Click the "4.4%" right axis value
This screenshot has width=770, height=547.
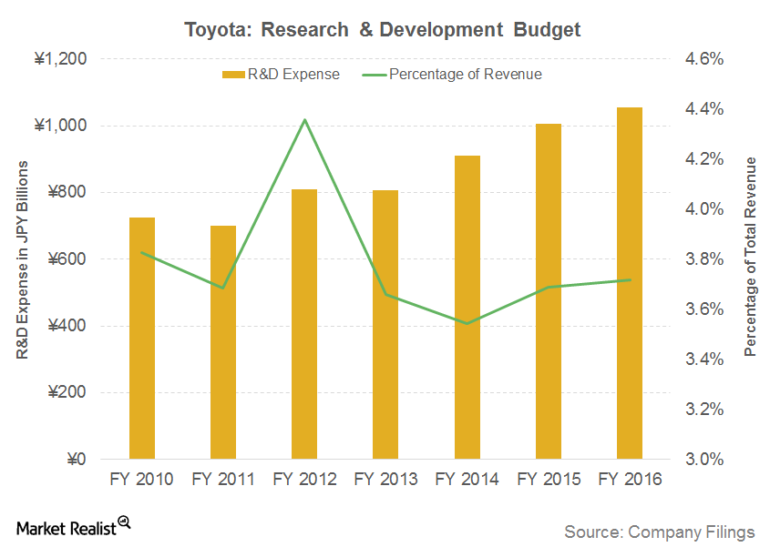[x=704, y=109]
